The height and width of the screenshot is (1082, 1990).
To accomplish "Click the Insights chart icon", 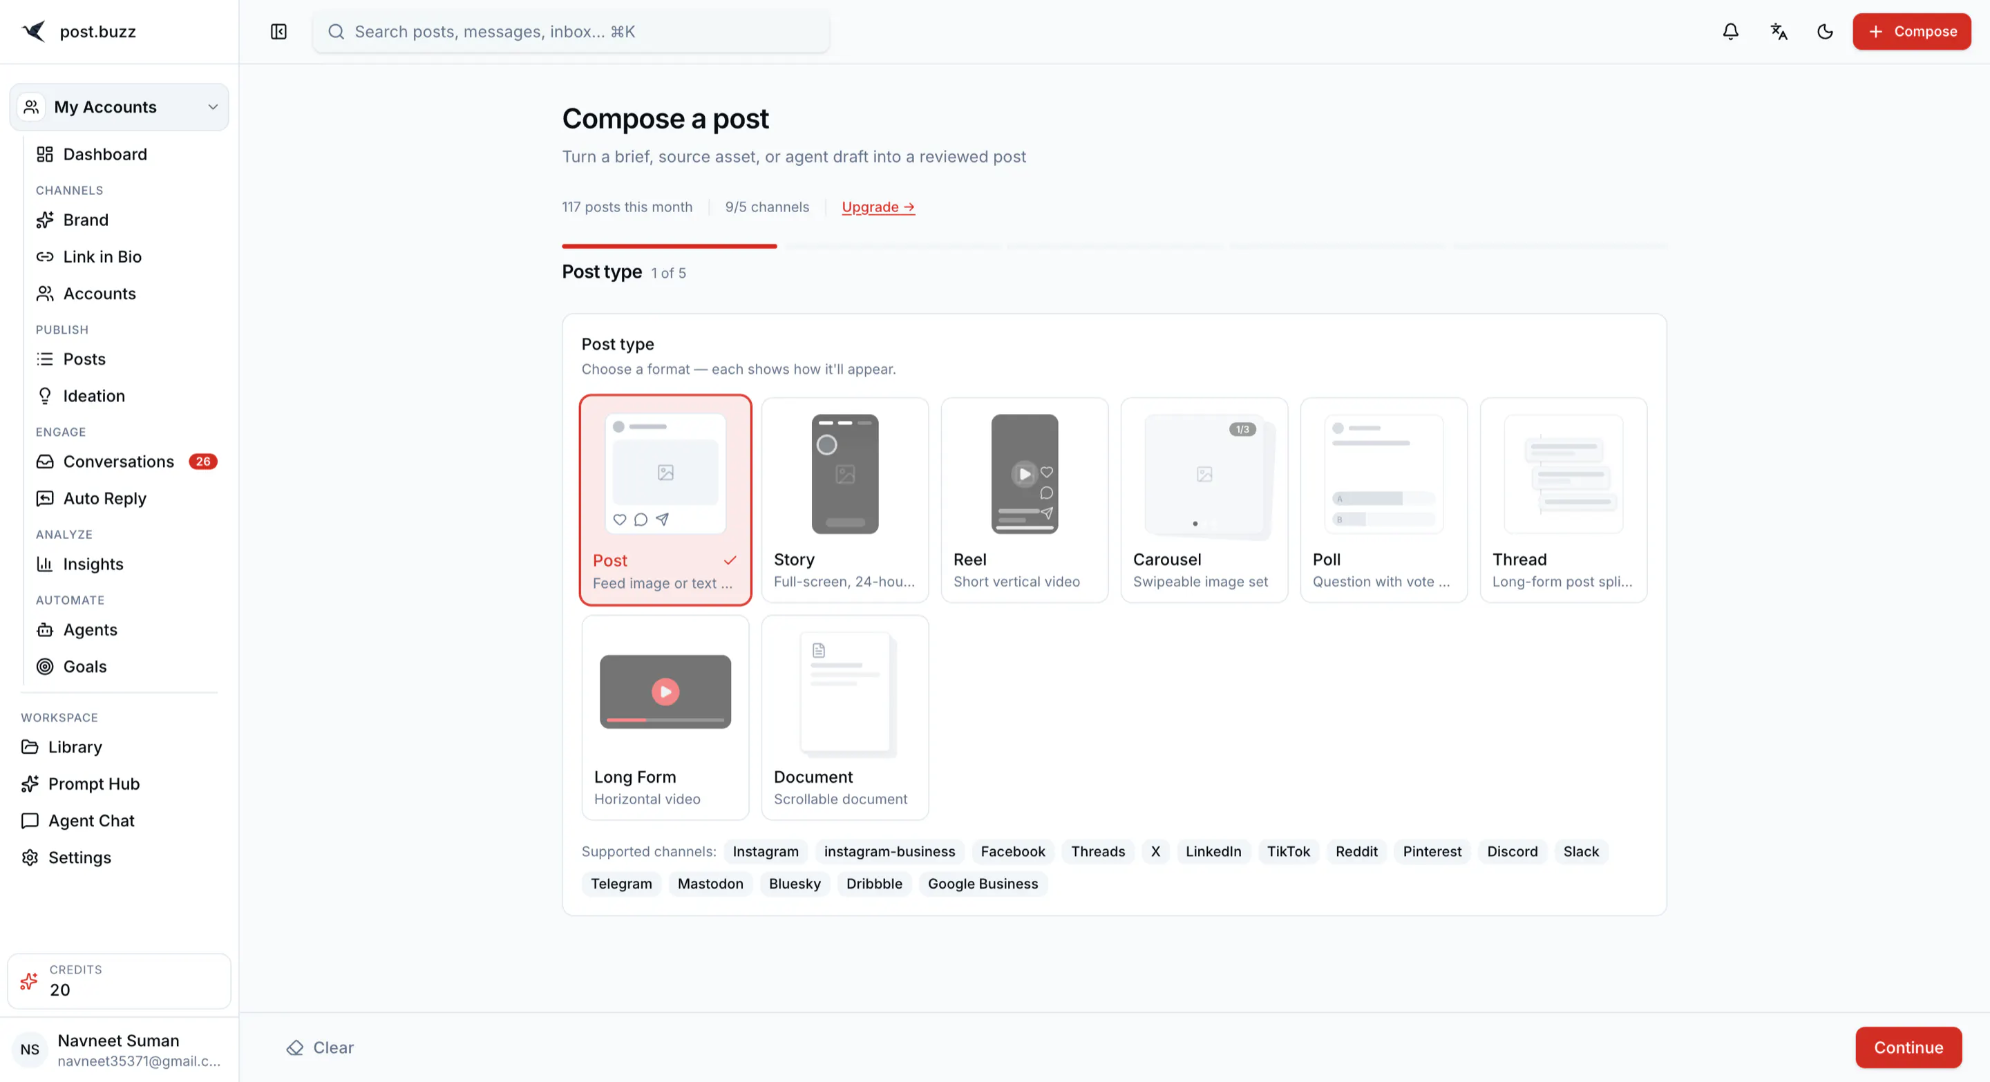I will tap(45, 564).
